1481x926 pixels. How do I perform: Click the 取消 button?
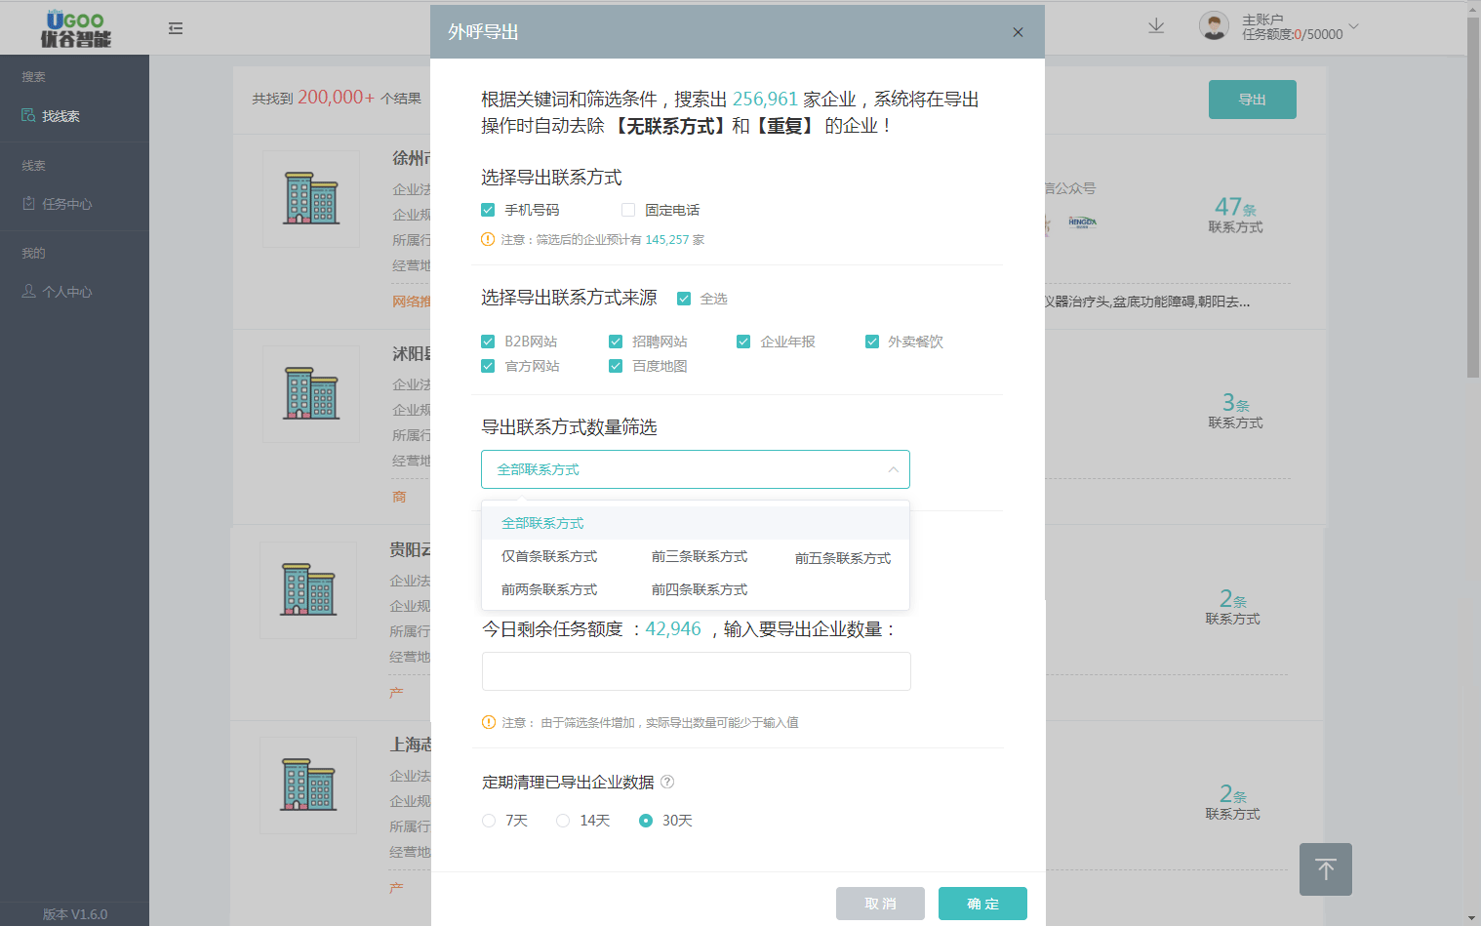tap(880, 904)
